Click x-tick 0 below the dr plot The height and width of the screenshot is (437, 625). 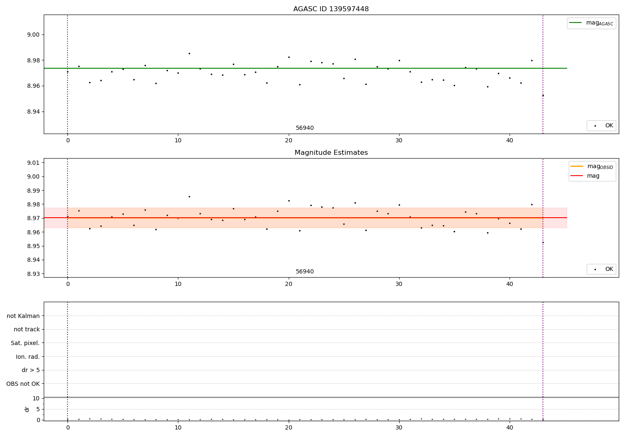67,428
